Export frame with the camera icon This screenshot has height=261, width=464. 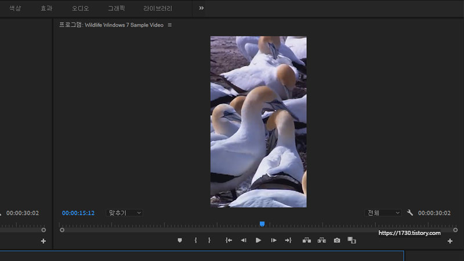(337, 240)
